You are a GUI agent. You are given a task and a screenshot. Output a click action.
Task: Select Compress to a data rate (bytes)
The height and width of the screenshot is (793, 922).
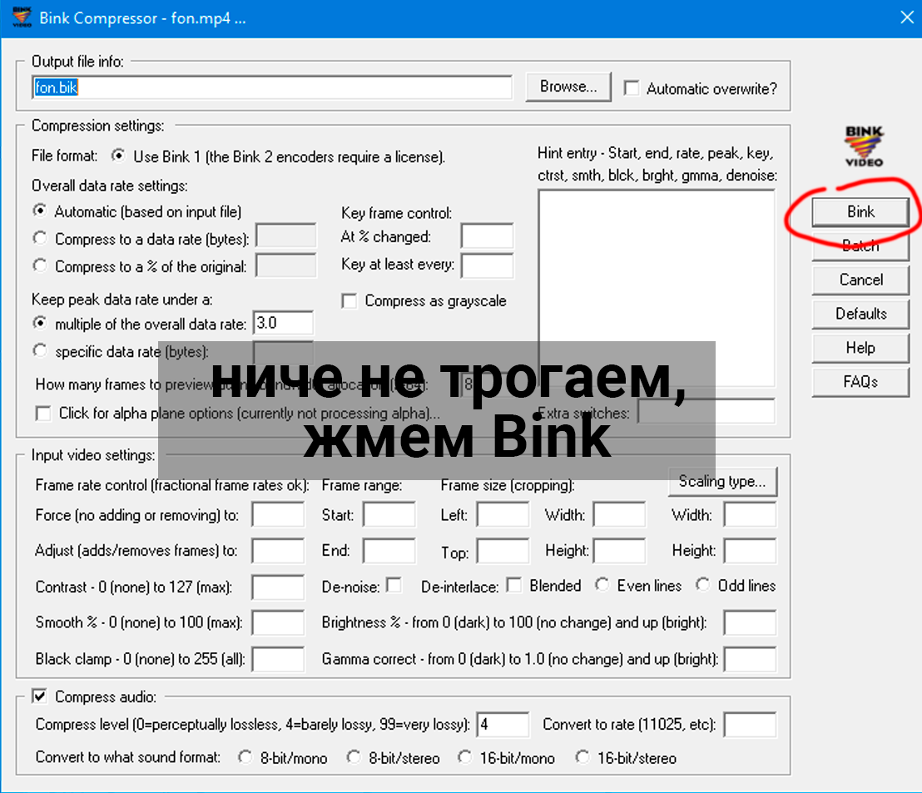[40, 238]
